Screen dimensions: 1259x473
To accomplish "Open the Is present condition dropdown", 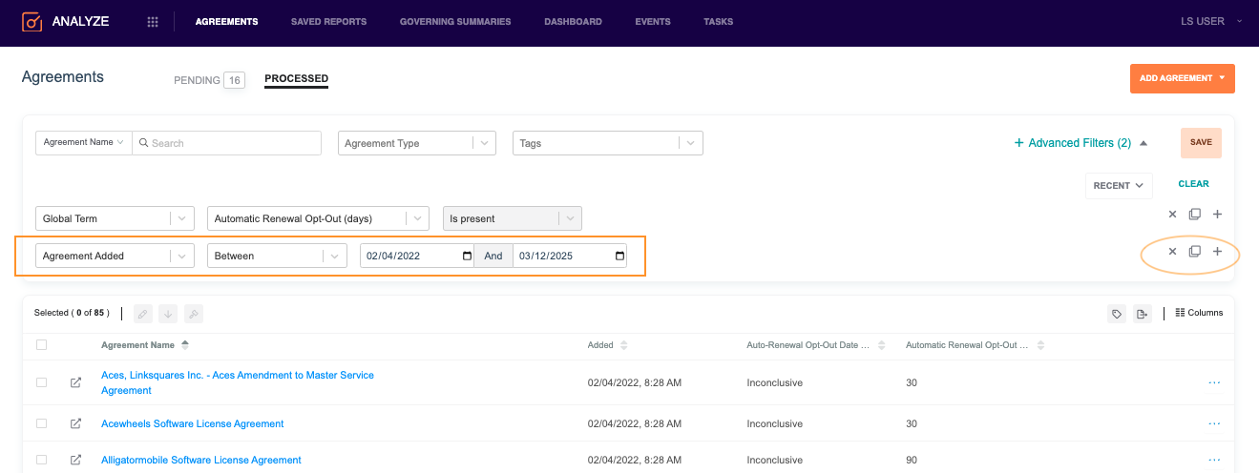I will [512, 218].
